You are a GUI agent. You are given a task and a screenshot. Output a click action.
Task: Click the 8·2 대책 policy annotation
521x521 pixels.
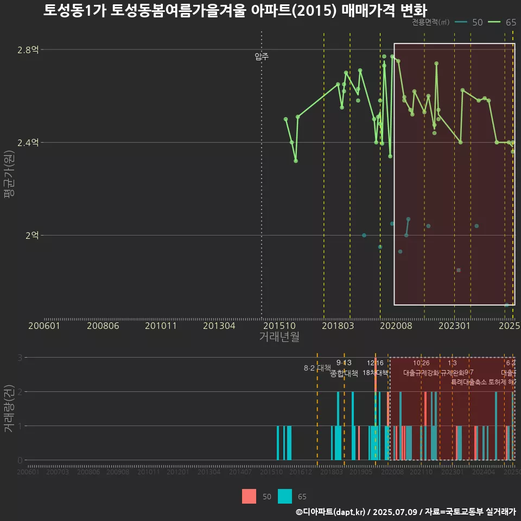(317, 368)
